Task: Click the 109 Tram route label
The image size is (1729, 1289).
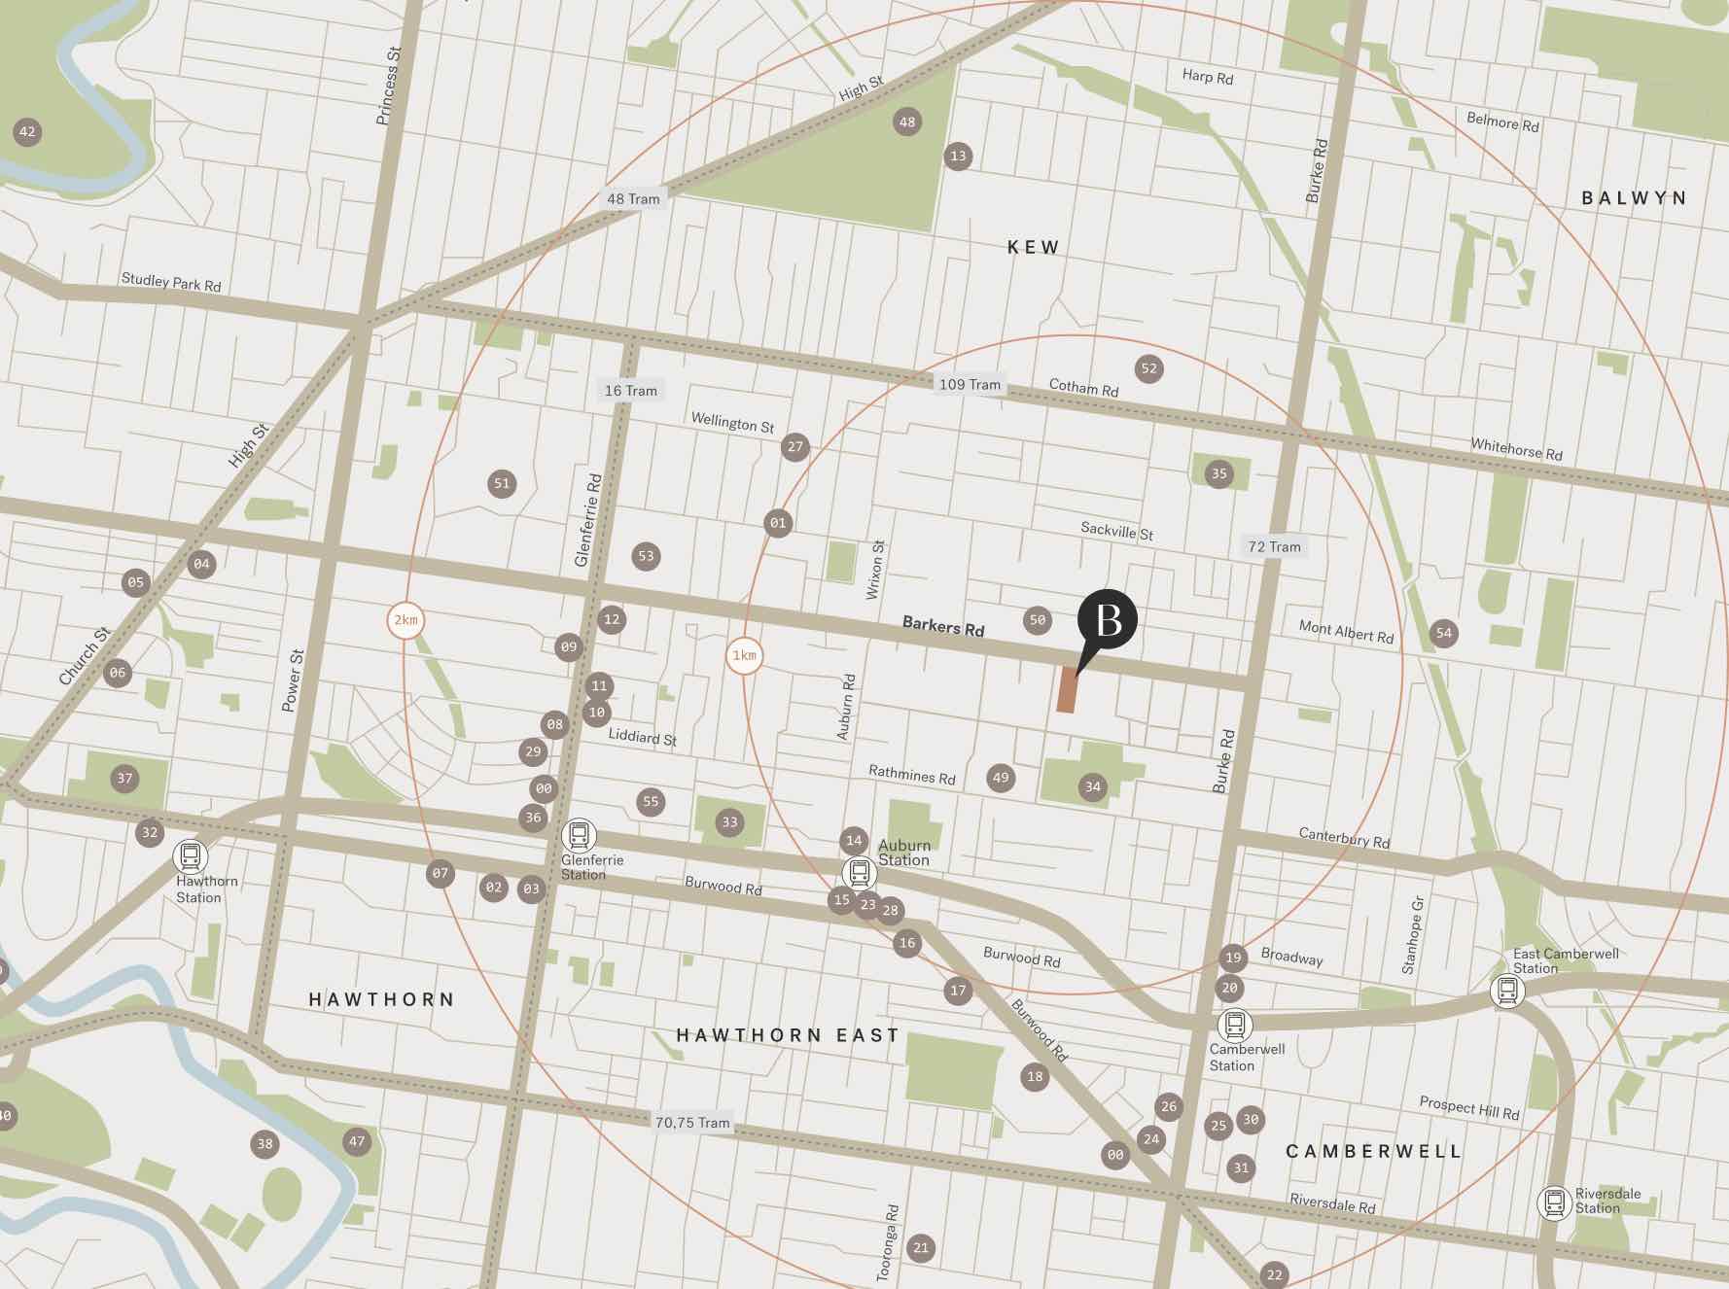Action: (970, 384)
